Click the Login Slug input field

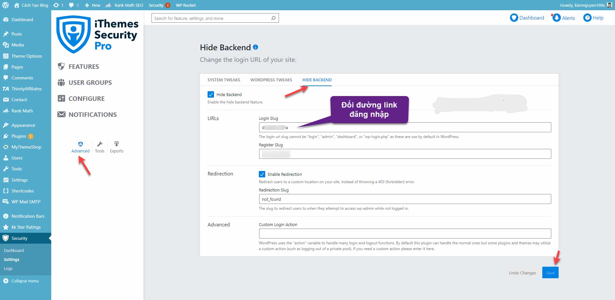405,127
